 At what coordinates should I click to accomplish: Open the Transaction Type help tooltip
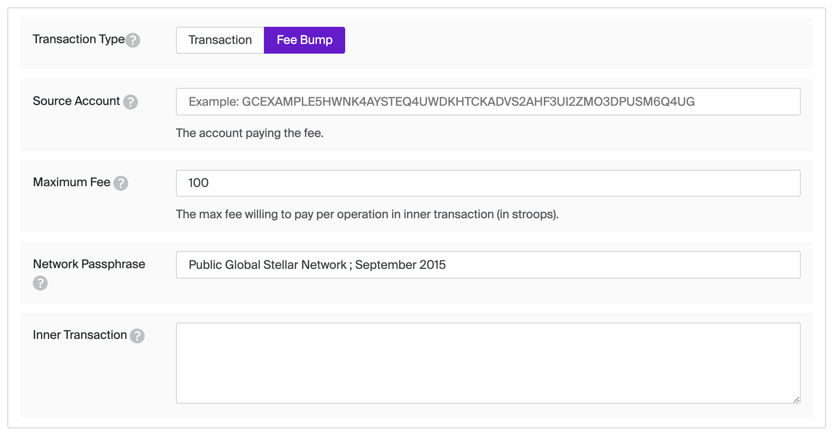tap(133, 40)
